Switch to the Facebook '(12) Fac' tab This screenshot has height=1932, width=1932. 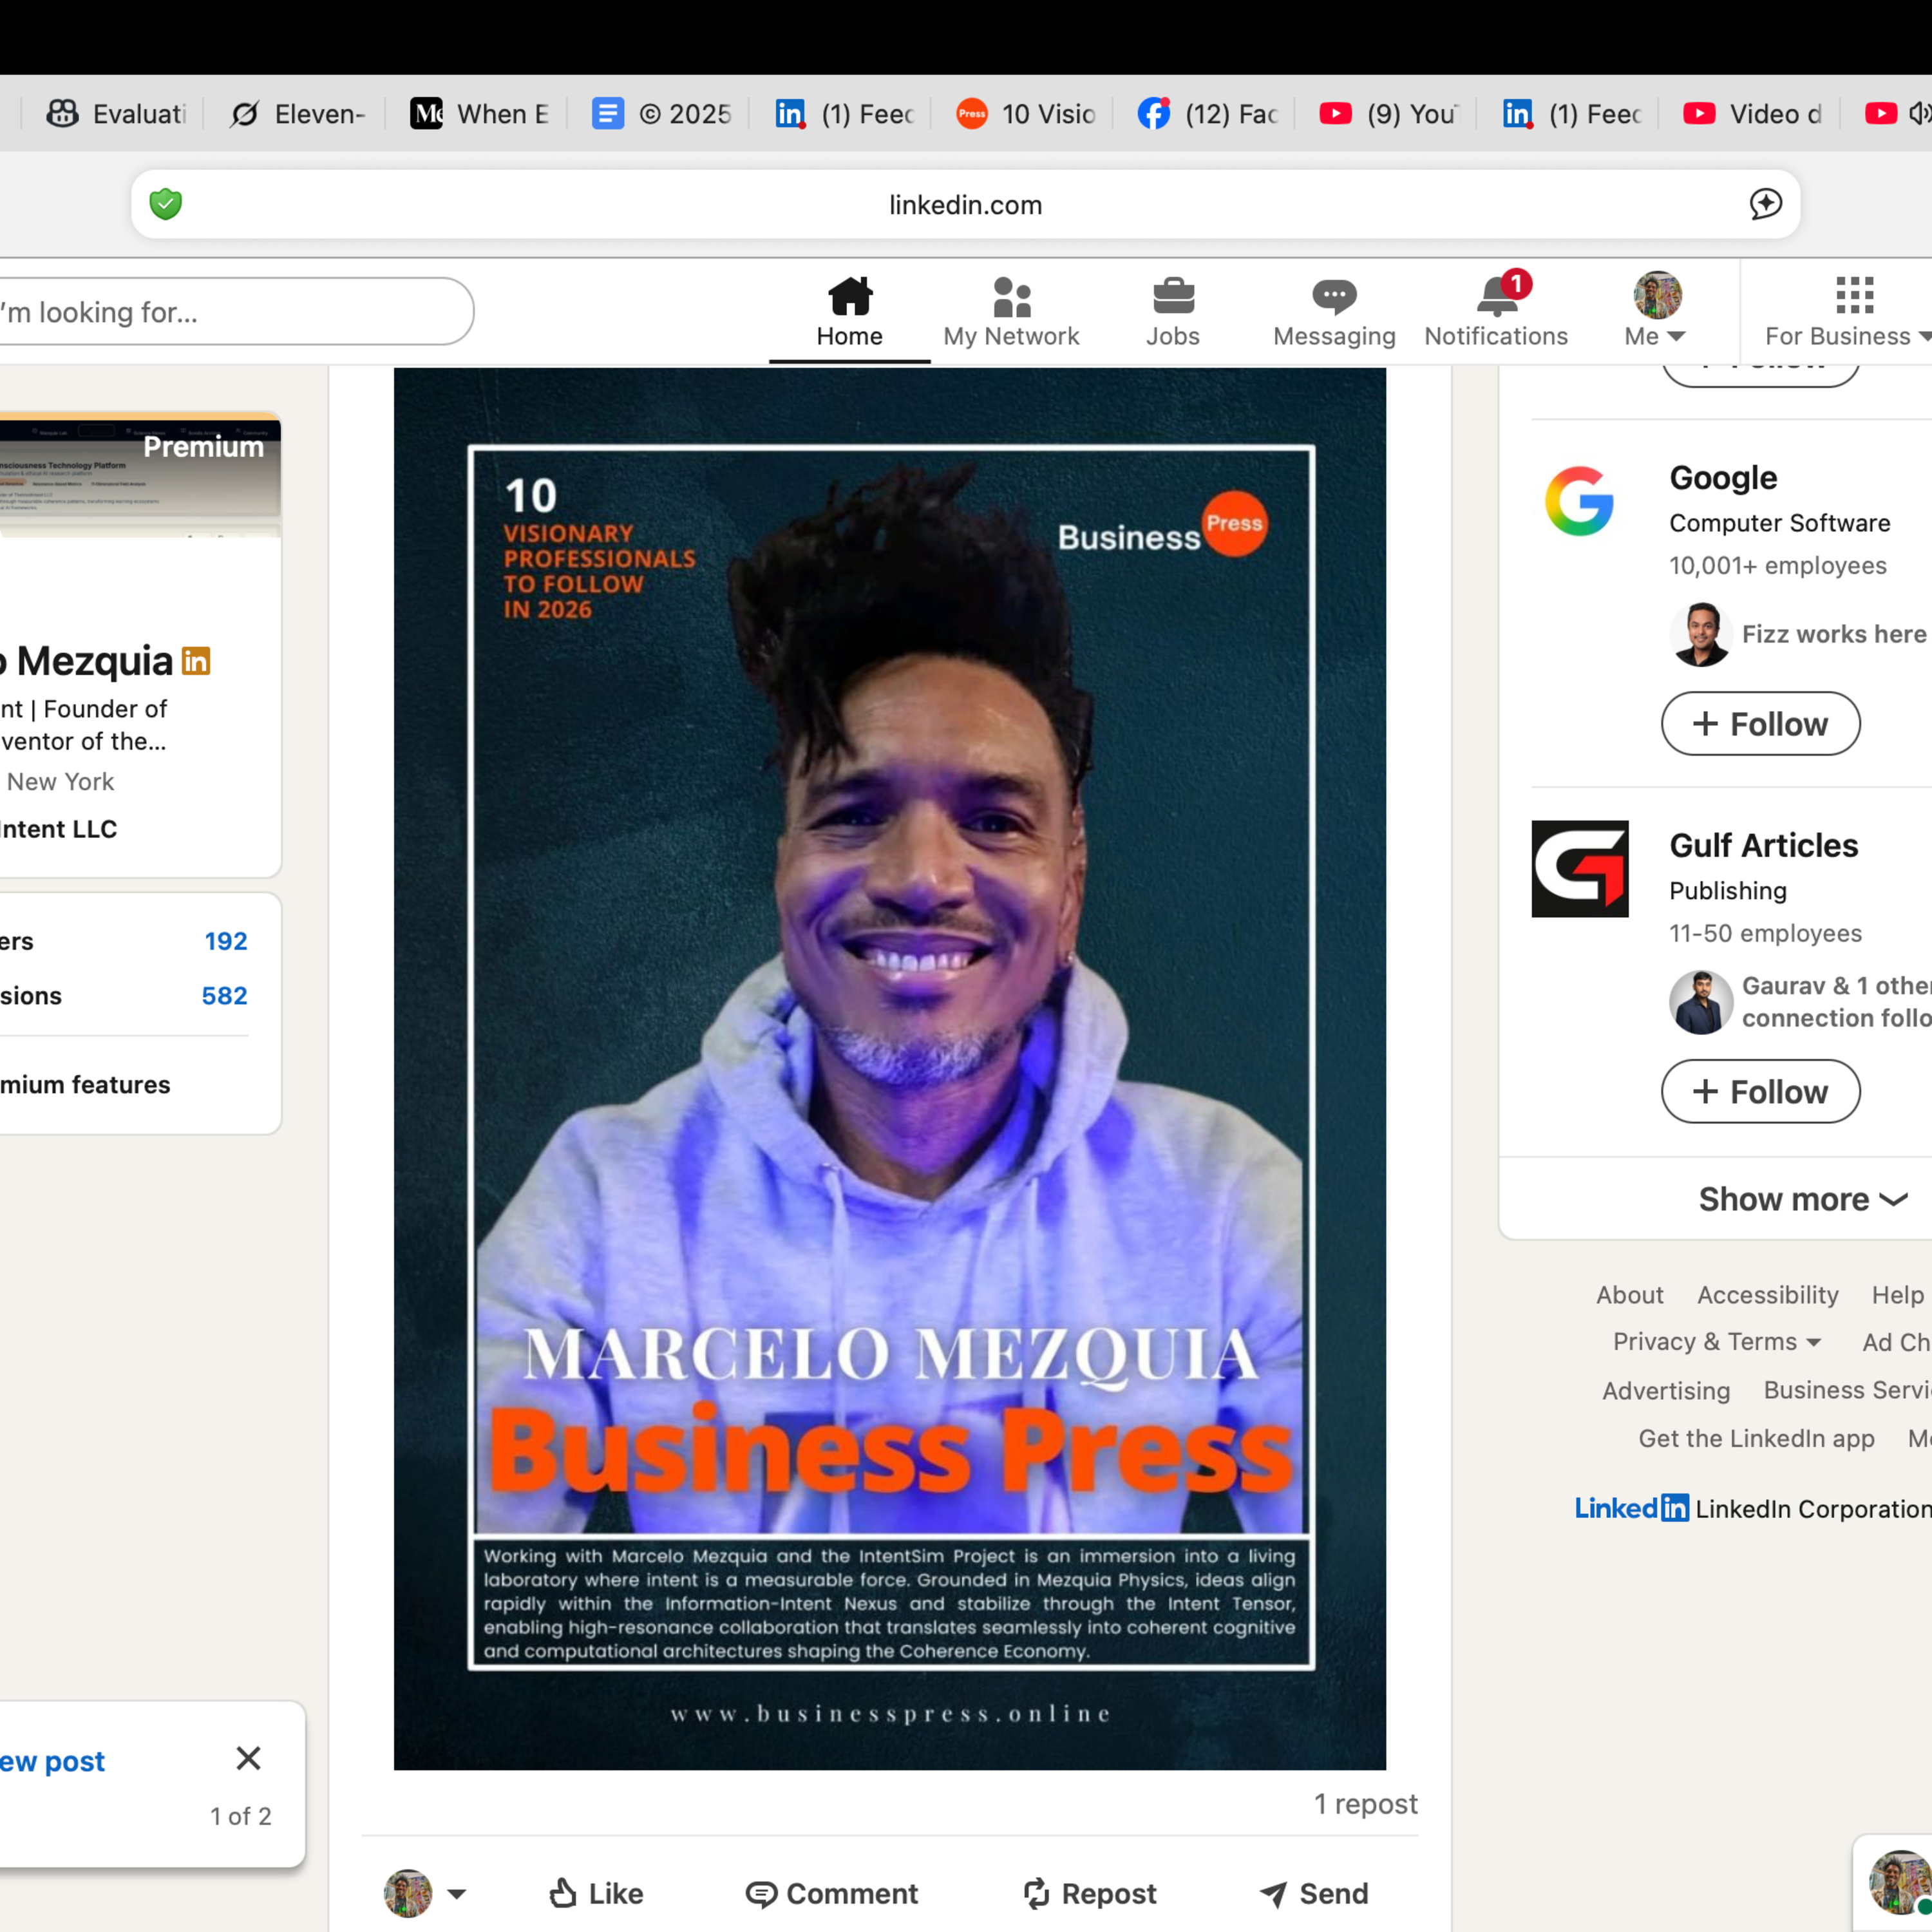[1208, 114]
